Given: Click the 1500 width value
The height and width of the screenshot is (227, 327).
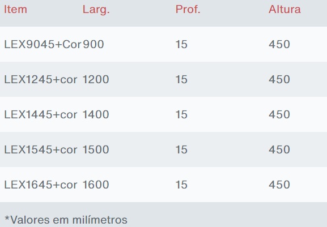Looking at the screenshot, I should pos(96,149).
